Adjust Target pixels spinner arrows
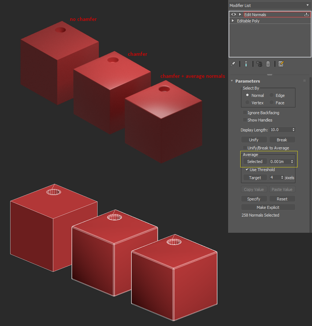The height and width of the screenshot is (326, 312). coord(282,177)
